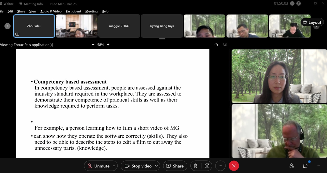The image size is (327, 173).
Task: Open the Participant menu
Action: click(x=73, y=11)
